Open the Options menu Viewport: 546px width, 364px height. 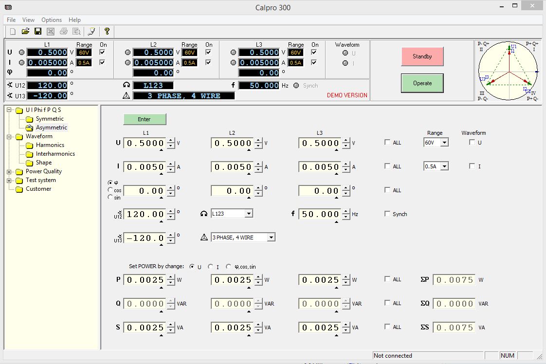point(52,20)
